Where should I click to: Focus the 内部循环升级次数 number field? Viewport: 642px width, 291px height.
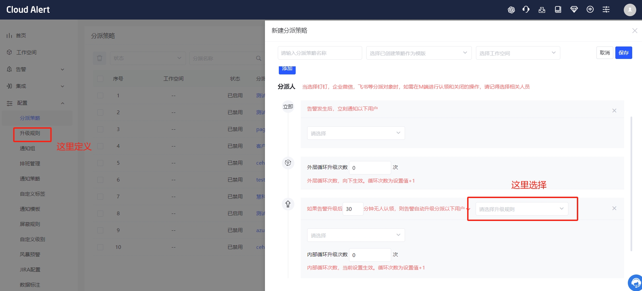[x=370, y=255]
